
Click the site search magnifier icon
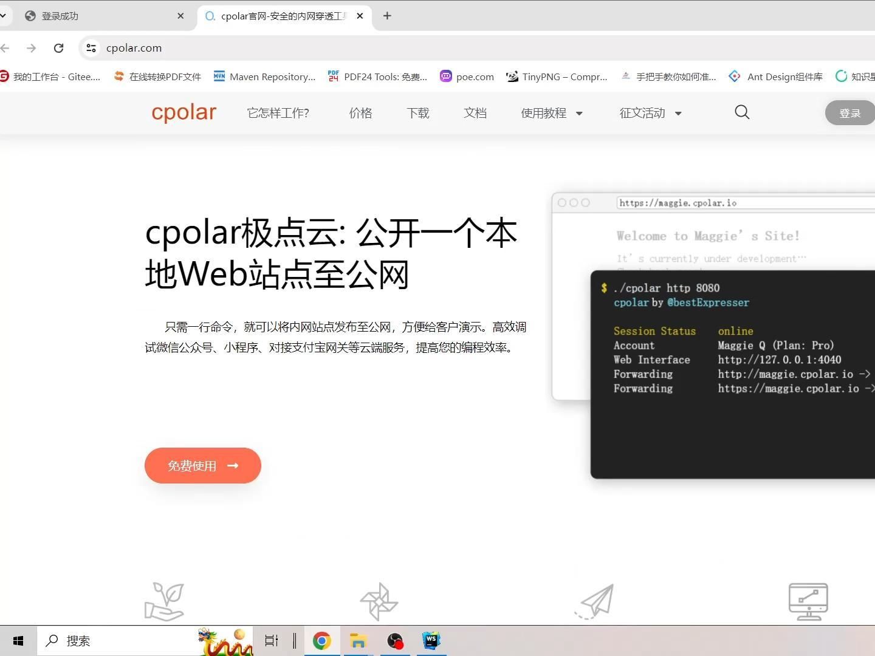[742, 112]
